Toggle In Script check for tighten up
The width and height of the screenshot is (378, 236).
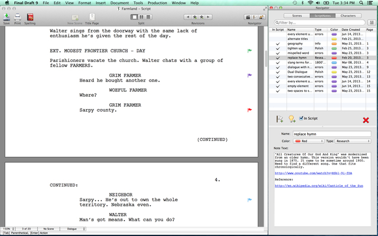pos(278,48)
